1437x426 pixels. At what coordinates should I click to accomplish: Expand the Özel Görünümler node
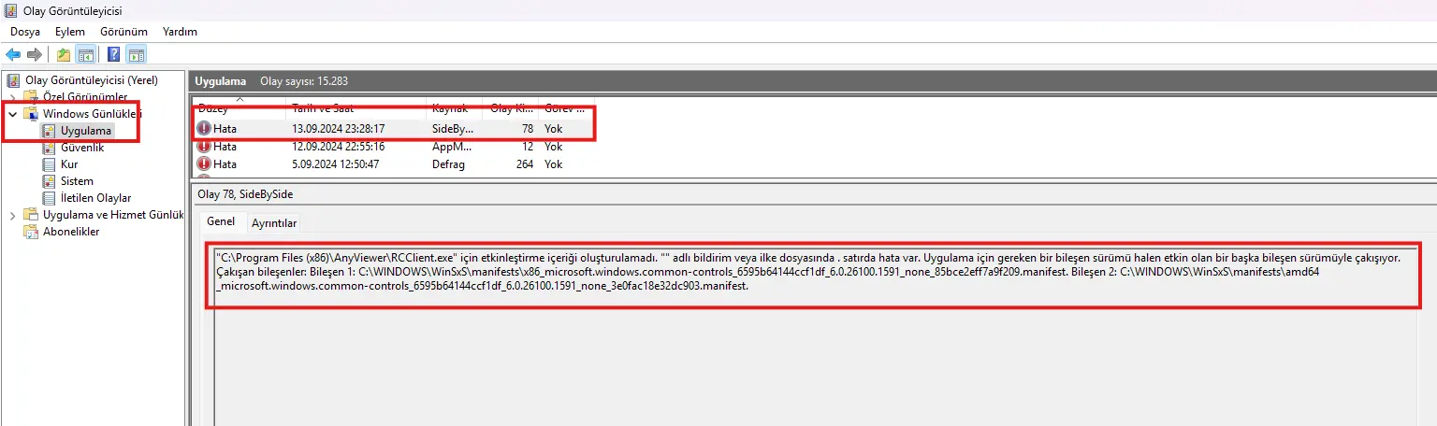tap(12, 97)
